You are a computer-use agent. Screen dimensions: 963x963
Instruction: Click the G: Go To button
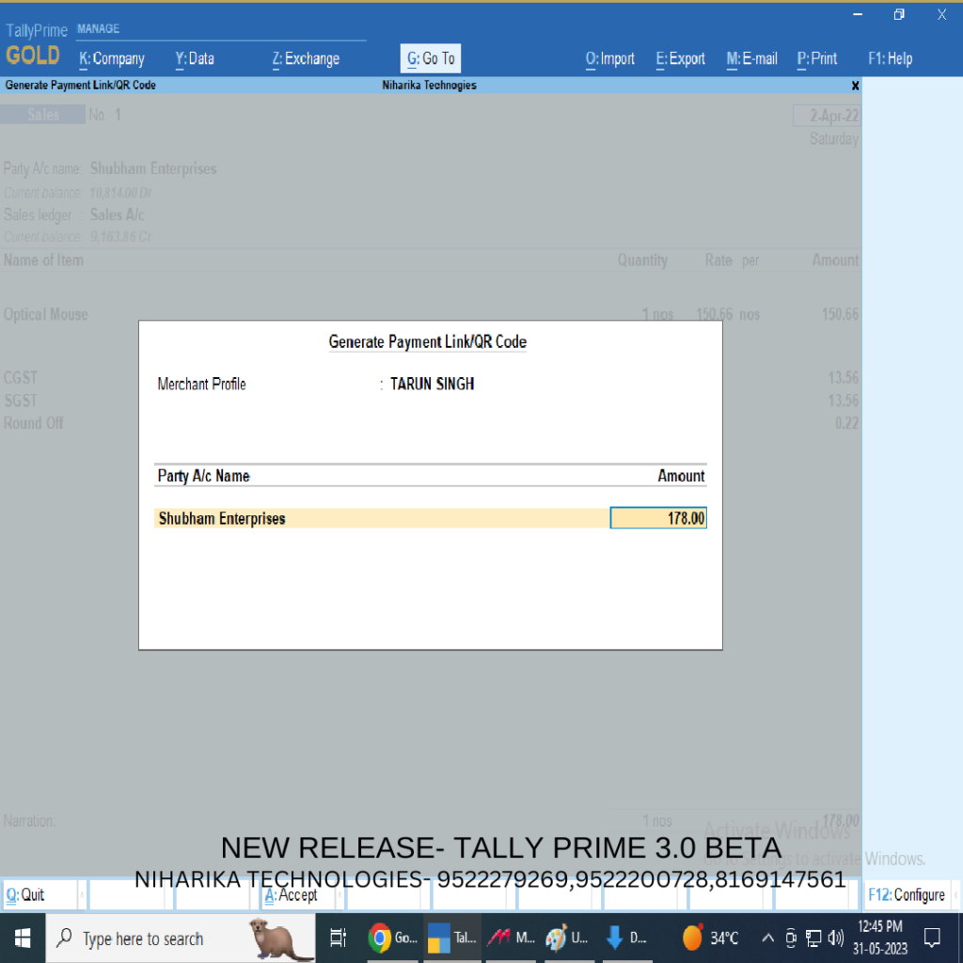coord(431,59)
